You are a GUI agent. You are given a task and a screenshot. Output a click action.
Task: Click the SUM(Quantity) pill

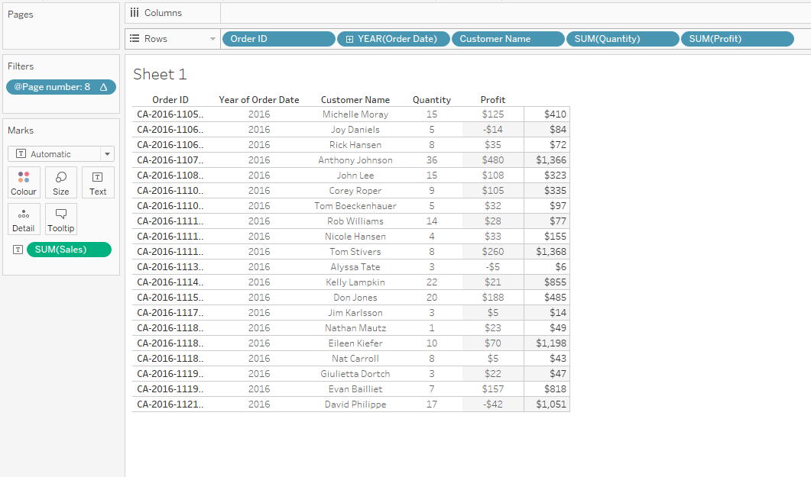(622, 39)
